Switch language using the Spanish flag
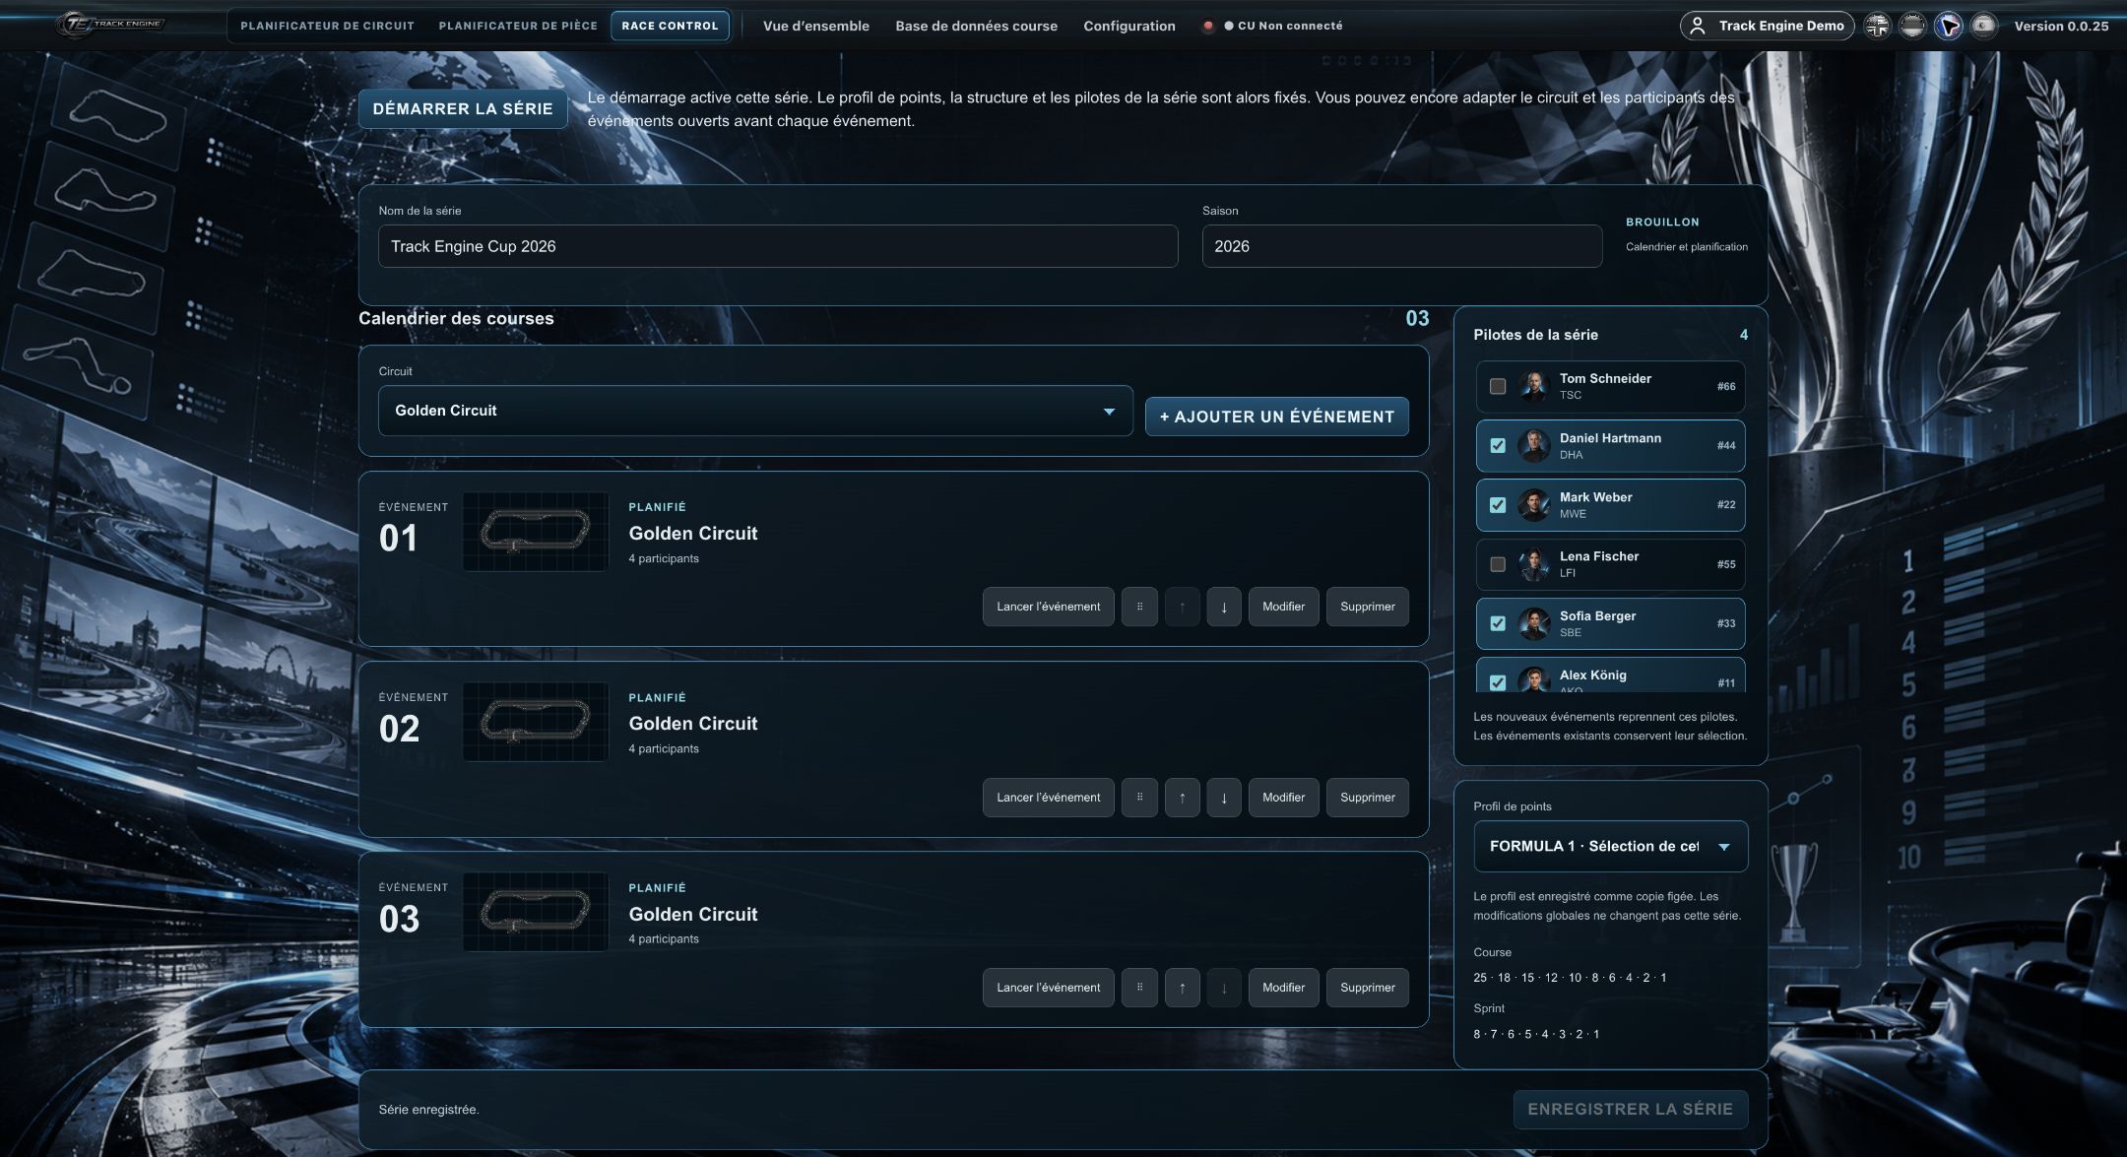The width and height of the screenshot is (2127, 1157). click(x=1983, y=26)
